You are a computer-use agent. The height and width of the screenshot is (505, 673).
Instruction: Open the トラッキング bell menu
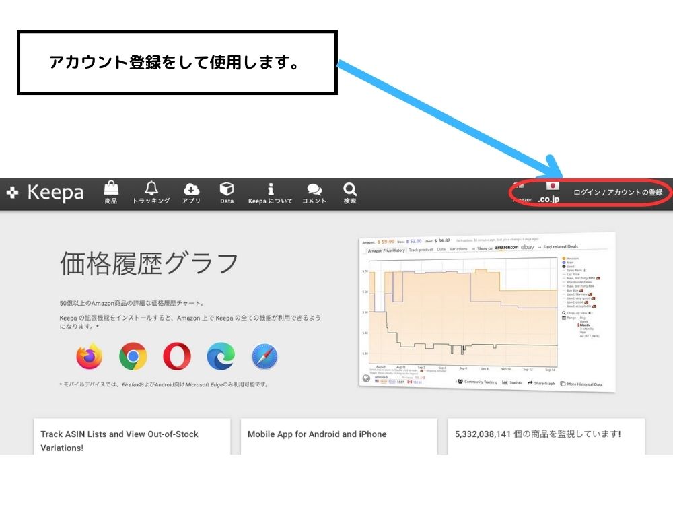[x=151, y=193]
